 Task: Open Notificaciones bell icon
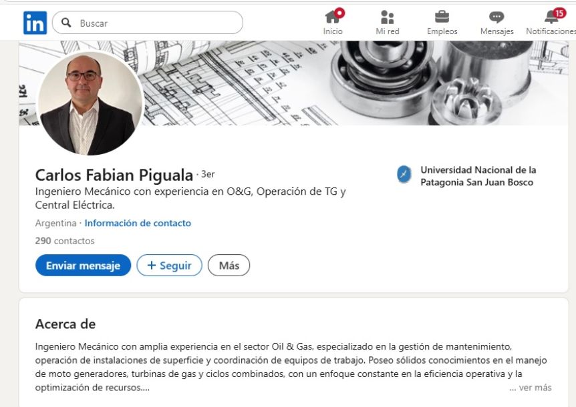[551, 17]
